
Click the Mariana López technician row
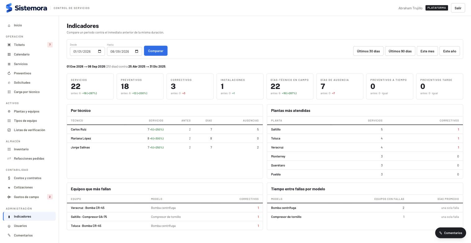coord(165,139)
